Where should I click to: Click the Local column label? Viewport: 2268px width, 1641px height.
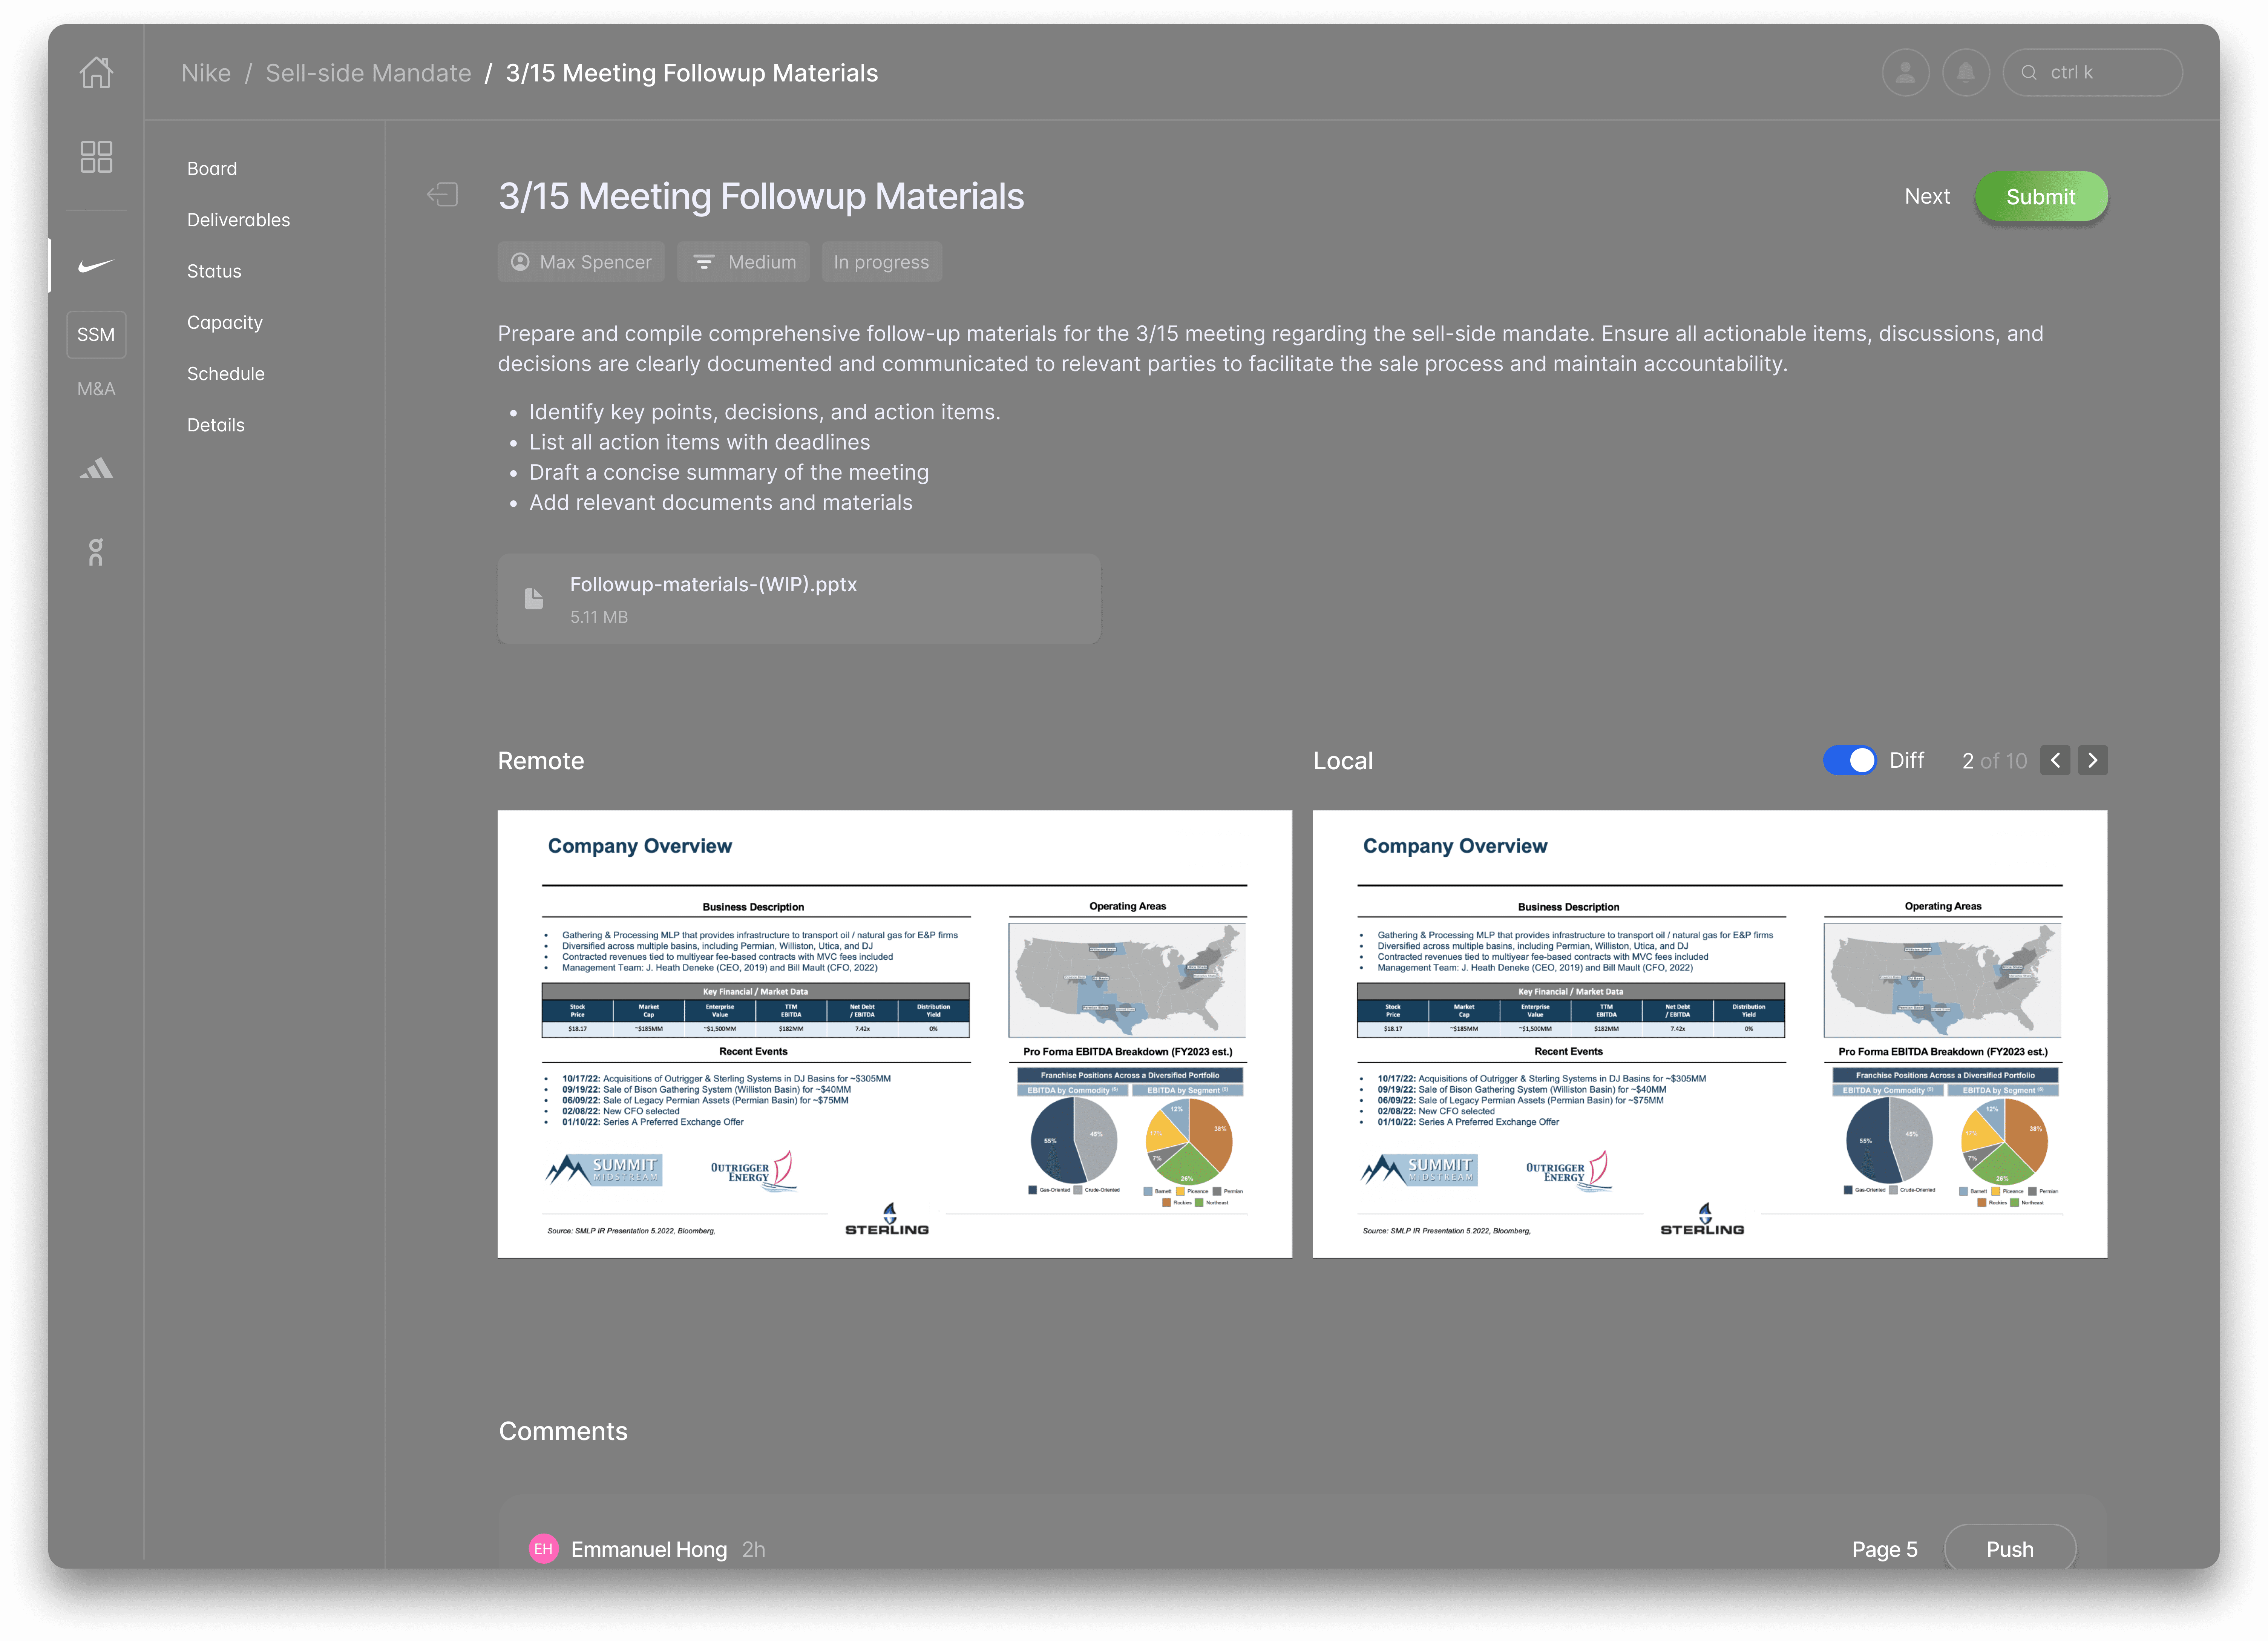(1343, 761)
